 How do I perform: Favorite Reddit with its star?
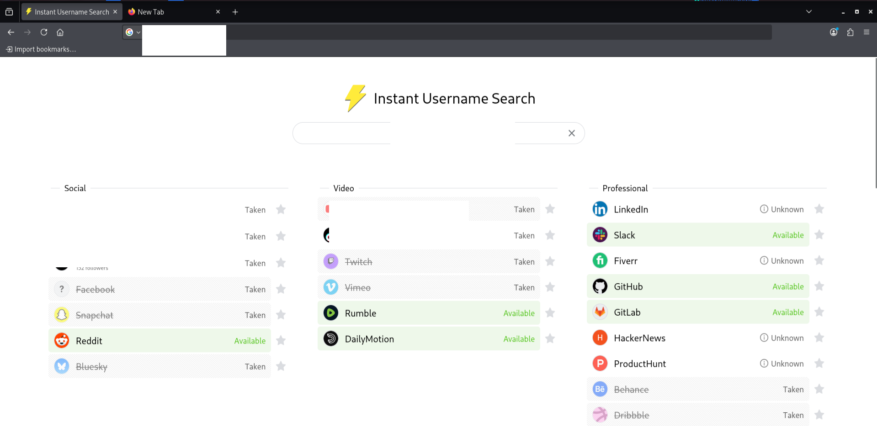pyautogui.click(x=281, y=340)
